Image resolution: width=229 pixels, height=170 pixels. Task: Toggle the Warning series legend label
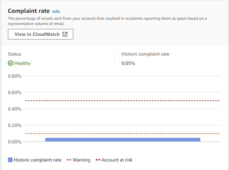click(x=82, y=160)
